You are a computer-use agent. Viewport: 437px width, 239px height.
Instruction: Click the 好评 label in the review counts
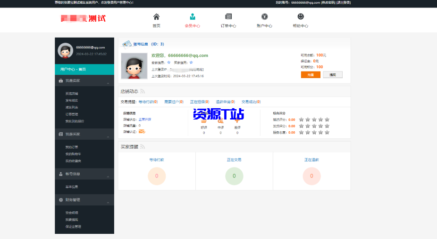(x=204, y=127)
